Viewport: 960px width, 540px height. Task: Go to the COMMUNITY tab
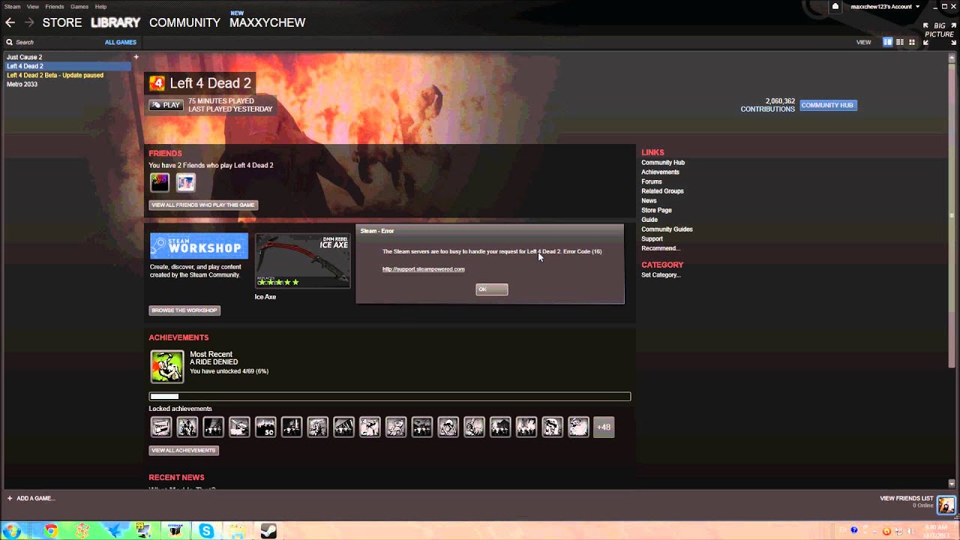(184, 23)
